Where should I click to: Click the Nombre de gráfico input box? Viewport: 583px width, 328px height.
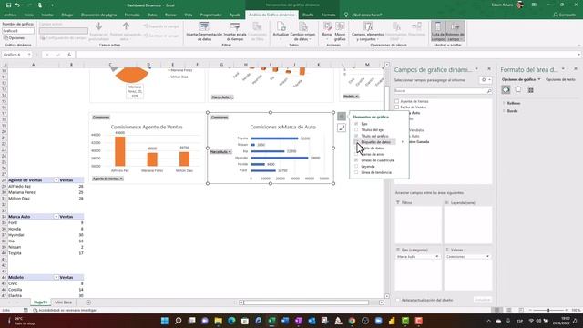click(18, 31)
